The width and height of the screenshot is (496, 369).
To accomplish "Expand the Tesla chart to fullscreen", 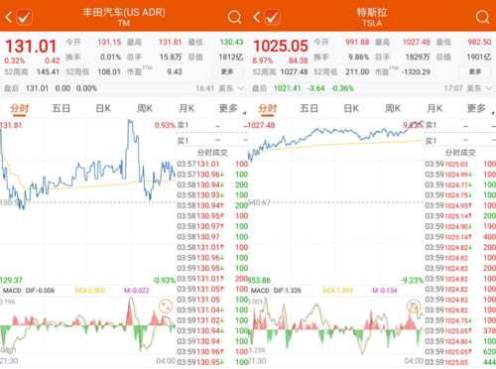I will pos(414,307).
